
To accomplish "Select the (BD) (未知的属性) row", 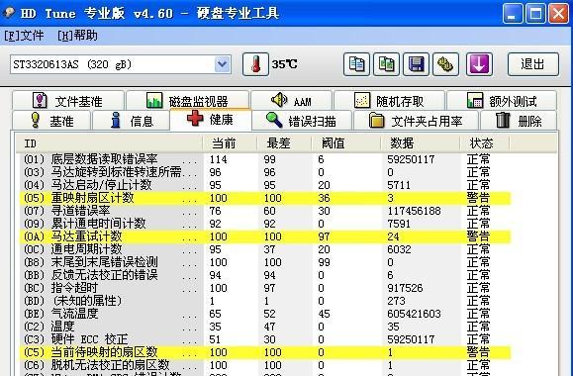I will 265,301.
